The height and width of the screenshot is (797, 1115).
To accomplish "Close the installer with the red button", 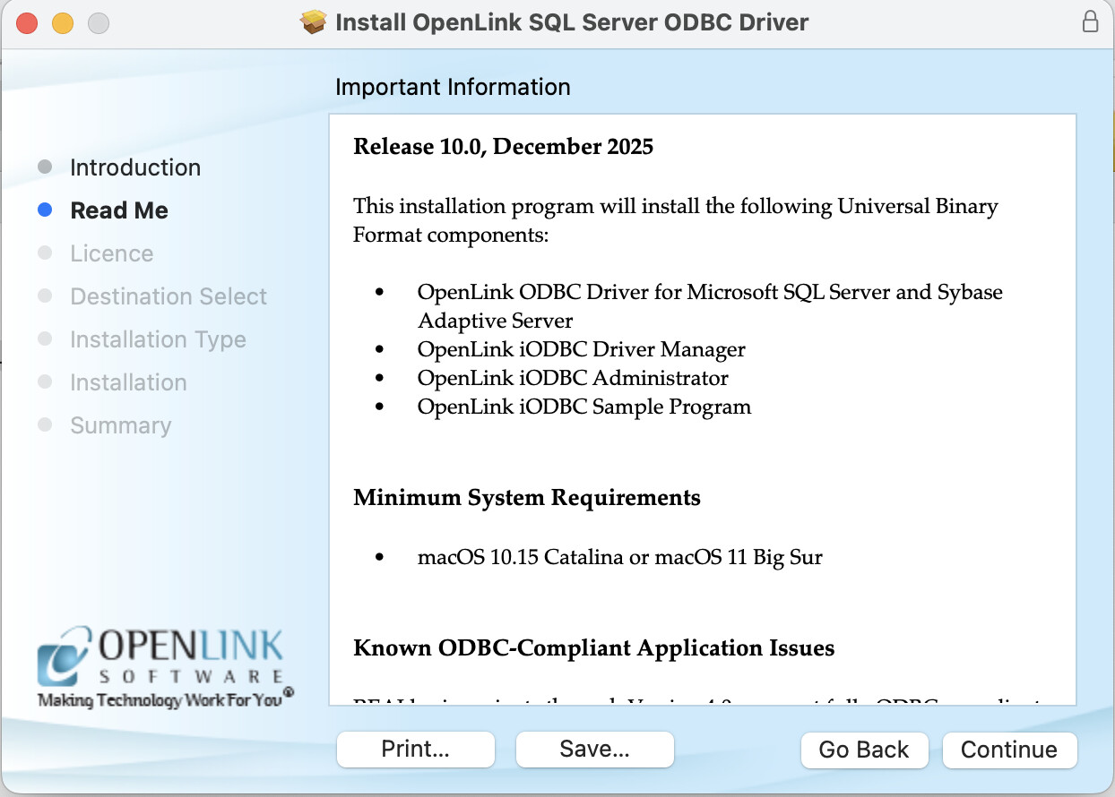I will click(x=27, y=23).
